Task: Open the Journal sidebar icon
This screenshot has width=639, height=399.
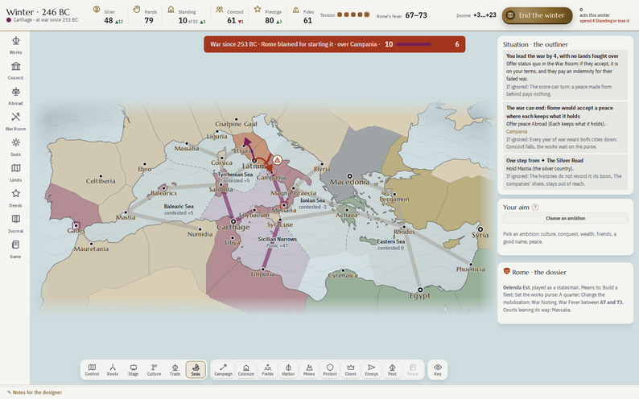Action: point(15,224)
